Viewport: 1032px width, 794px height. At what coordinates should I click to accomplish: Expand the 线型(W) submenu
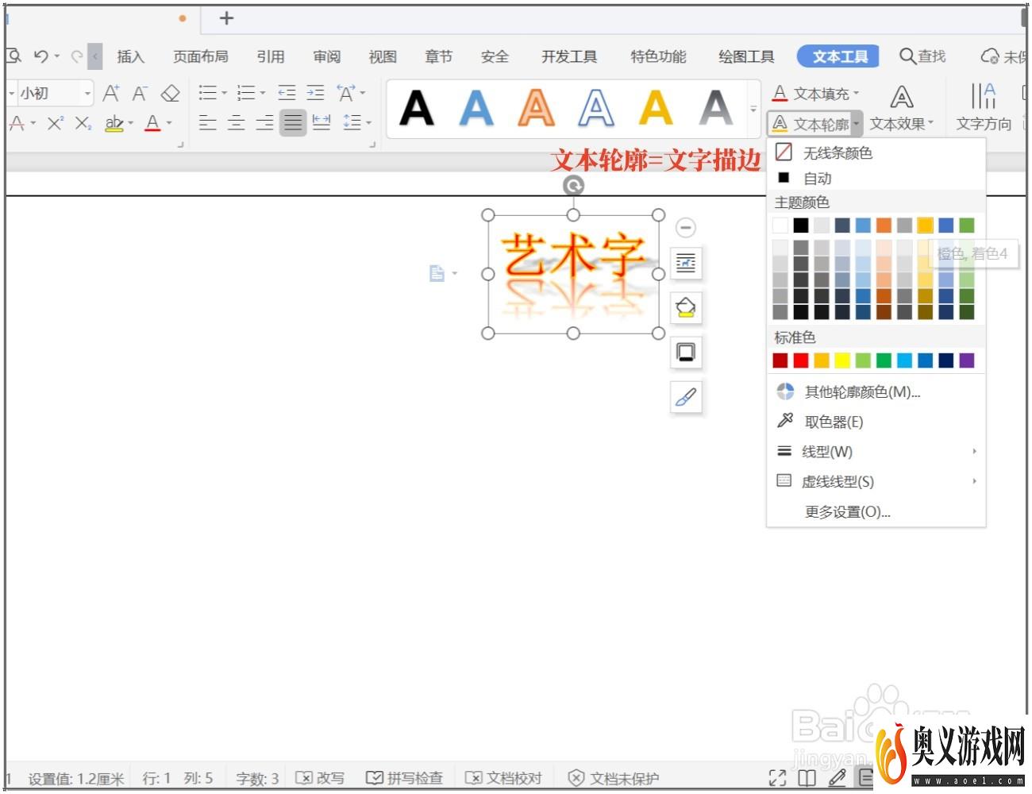point(876,452)
